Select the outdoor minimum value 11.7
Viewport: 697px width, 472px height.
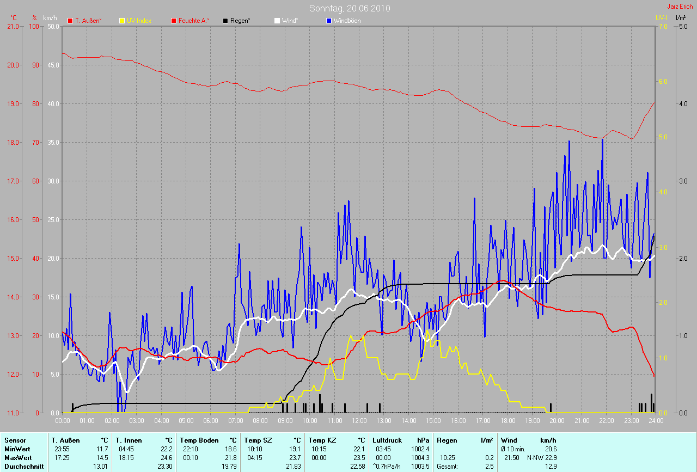(102, 449)
